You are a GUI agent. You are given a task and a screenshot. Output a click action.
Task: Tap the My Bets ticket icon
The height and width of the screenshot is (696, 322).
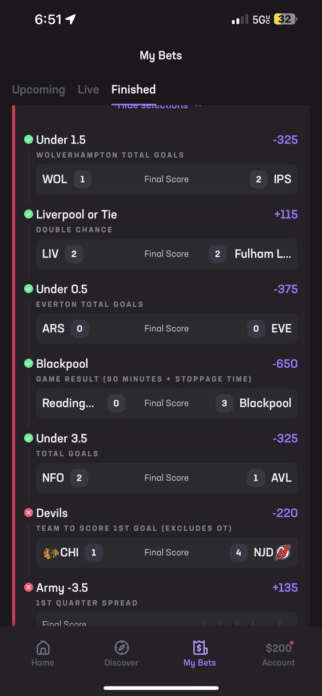coord(200,648)
